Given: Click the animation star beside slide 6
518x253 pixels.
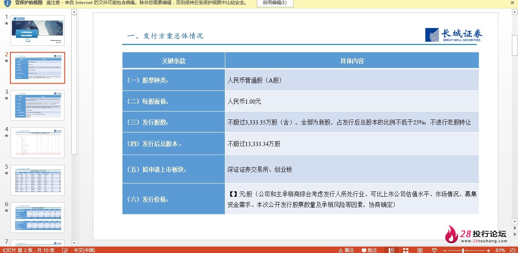Looking at the screenshot, I should click(6, 211).
